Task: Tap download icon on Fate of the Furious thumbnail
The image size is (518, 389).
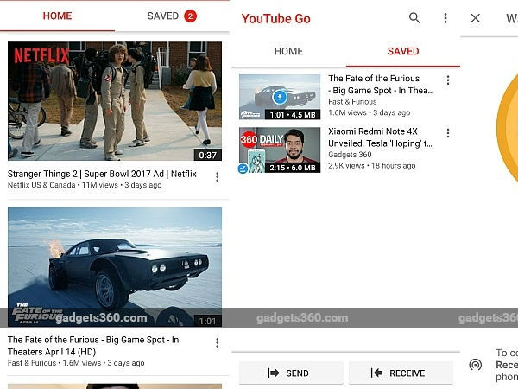Action: pyautogui.click(x=280, y=97)
